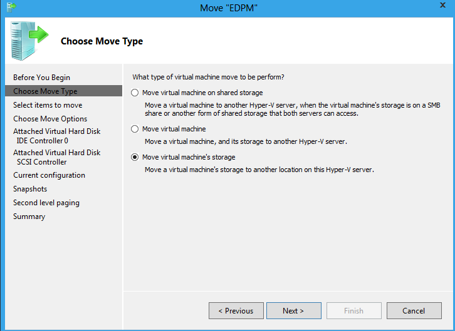Select Move virtual machine on shared storage
Viewport: 455px width, 331px height.
pyautogui.click(x=135, y=93)
